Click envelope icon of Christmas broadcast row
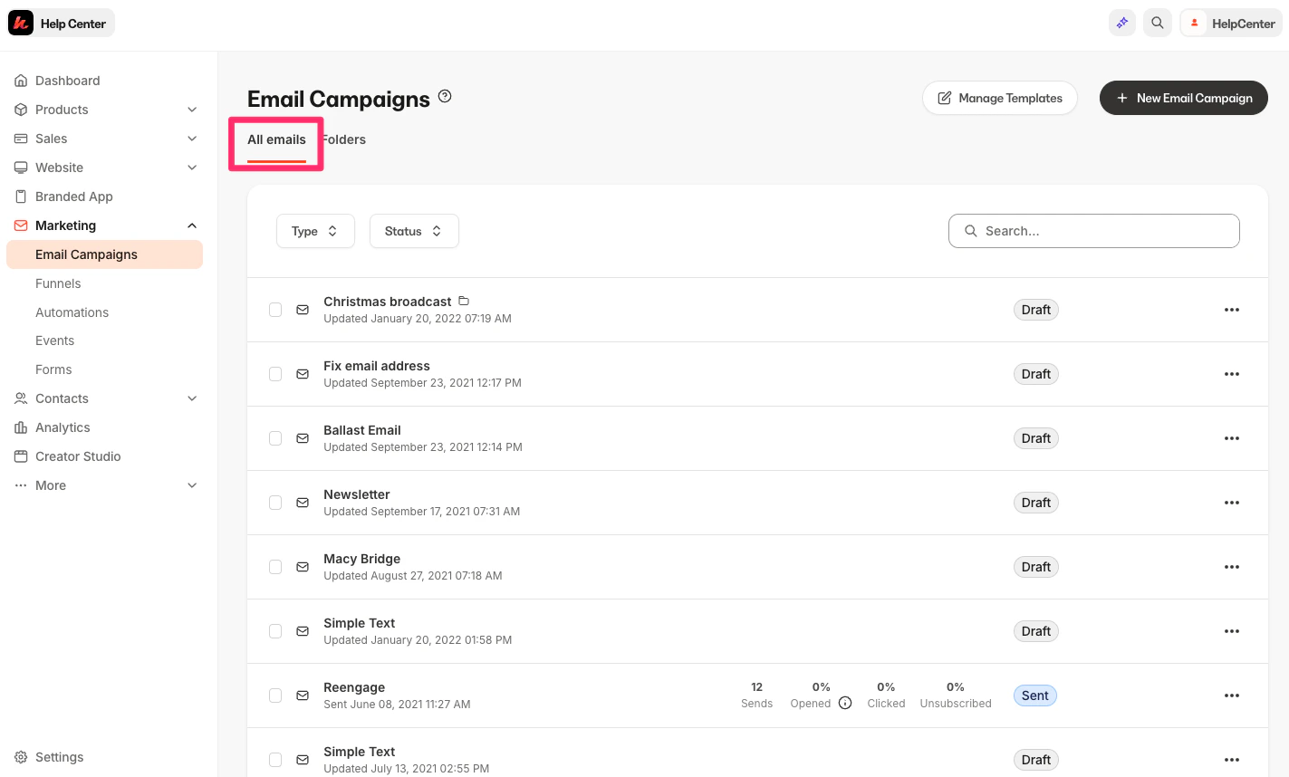Viewport: 1289px width, 777px height. click(x=303, y=310)
